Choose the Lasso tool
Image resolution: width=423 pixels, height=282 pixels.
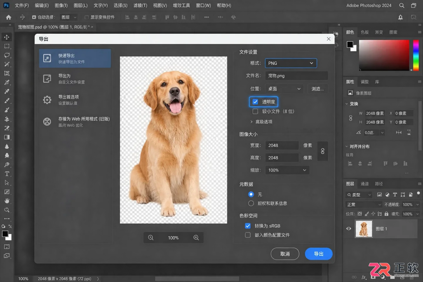click(x=7, y=55)
